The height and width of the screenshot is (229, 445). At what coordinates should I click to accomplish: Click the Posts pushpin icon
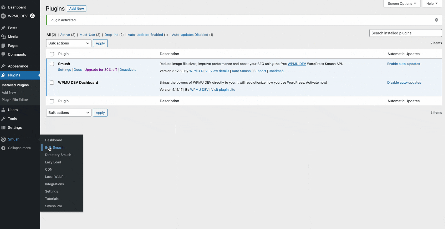pyautogui.click(x=3, y=28)
